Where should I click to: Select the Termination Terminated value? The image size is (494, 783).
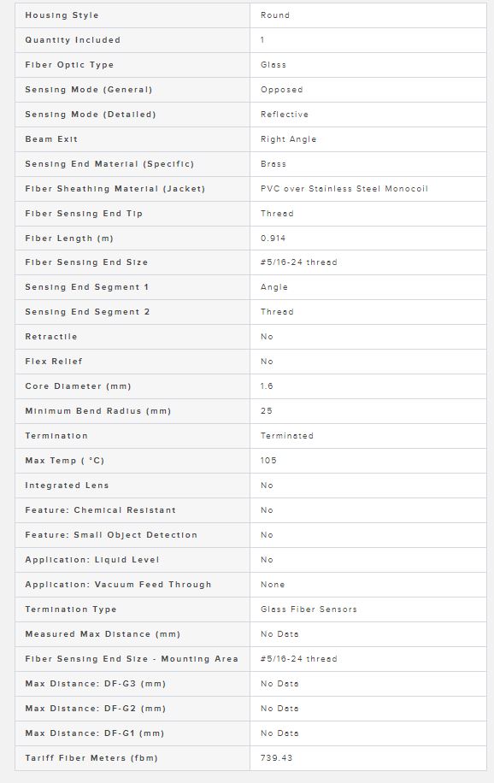(286, 436)
